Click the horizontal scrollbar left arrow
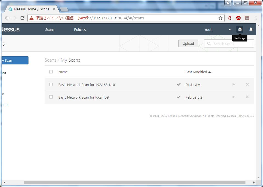This screenshot has height=187, width=263. (4, 182)
